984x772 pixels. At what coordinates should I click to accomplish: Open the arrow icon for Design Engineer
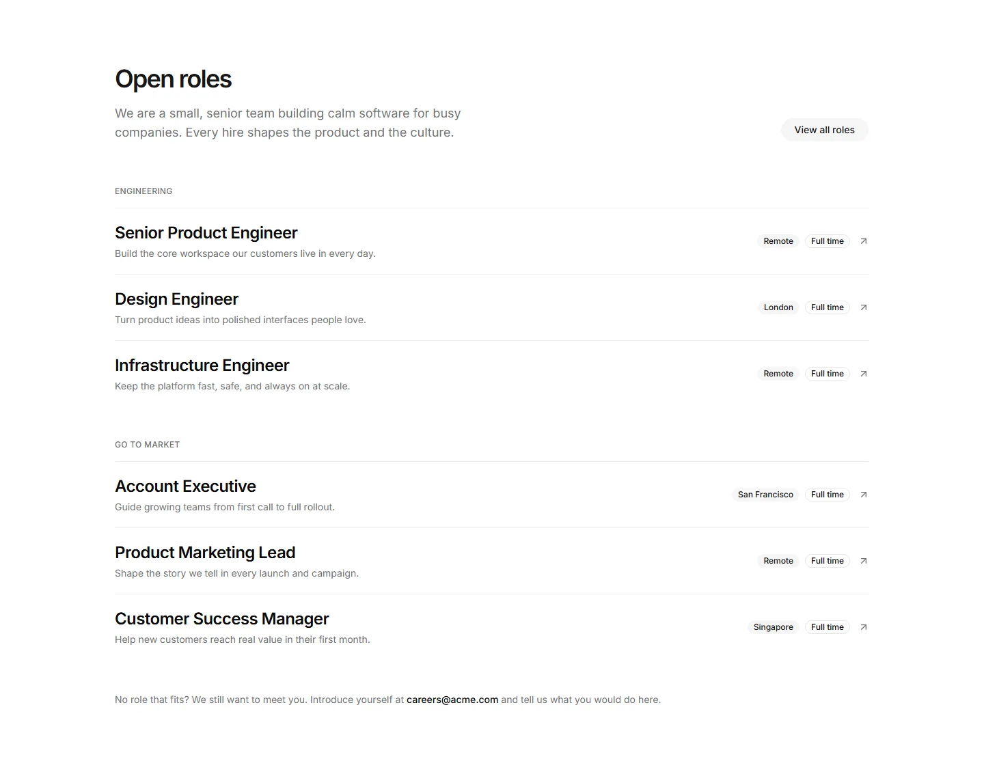pyautogui.click(x=864, y=307)
